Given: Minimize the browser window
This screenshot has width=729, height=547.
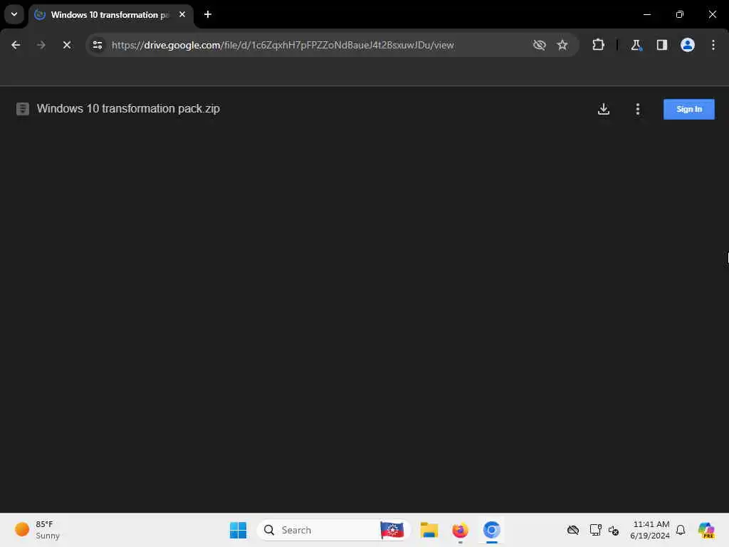Looking at the screenshot, I should [647, 14].
